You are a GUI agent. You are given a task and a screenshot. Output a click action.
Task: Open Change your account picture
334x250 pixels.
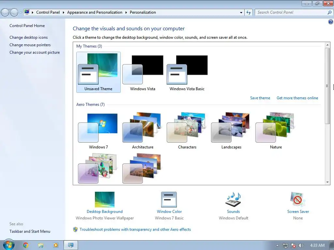point(35,52)
